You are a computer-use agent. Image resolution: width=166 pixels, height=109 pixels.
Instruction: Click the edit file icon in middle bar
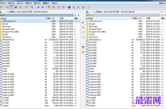tap(83, 27)
